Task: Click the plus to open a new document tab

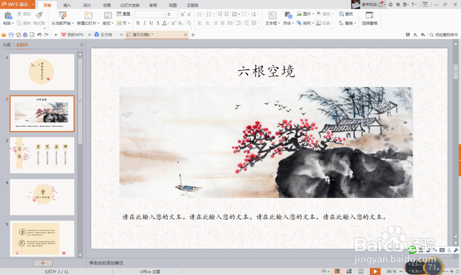Action: pos(193,35)
